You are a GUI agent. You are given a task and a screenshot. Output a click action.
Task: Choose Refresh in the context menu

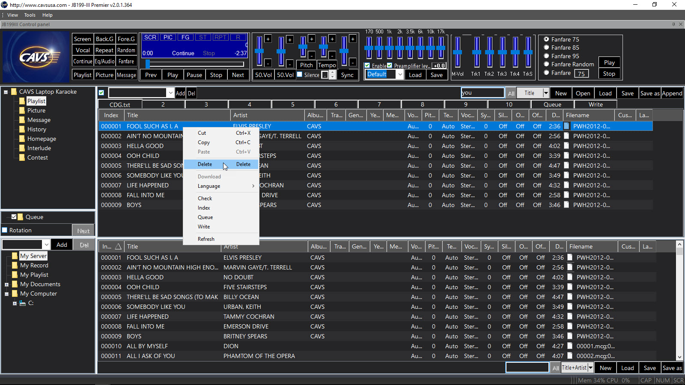click(221, 239)
